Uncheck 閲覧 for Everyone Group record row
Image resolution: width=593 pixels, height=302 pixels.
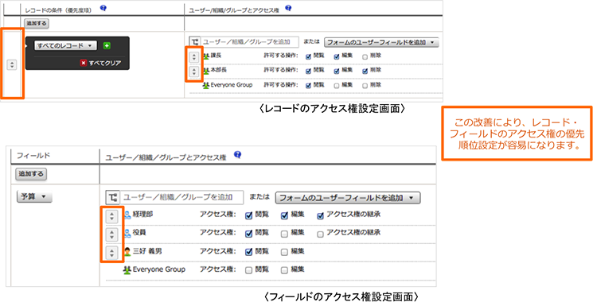(x=308, y=86)
